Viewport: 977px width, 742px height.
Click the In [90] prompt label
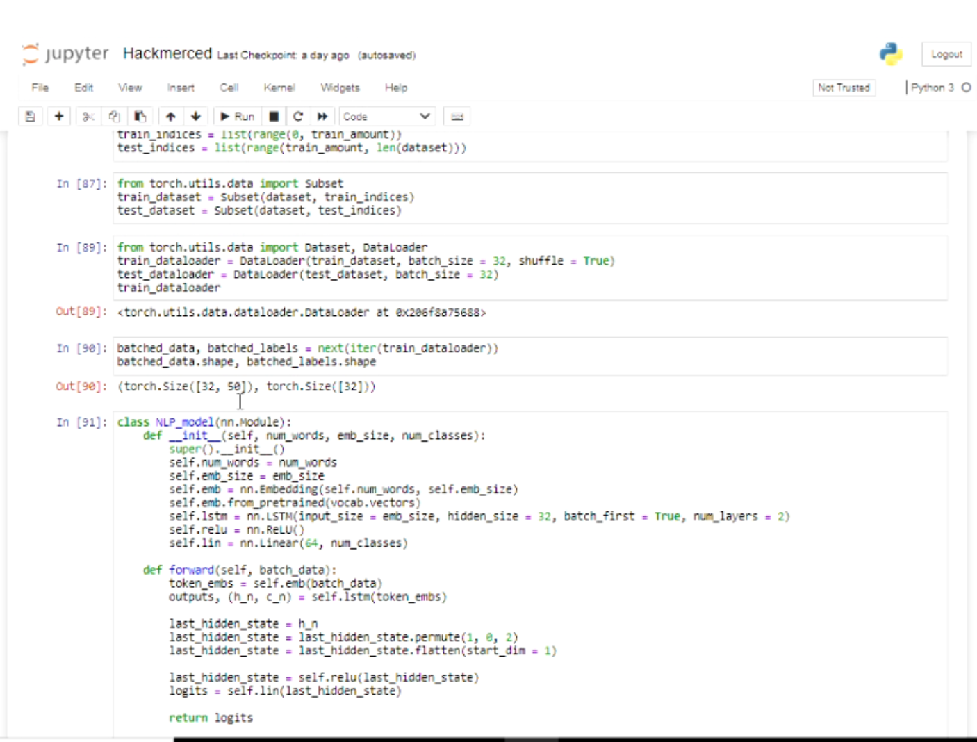point(81,348)
